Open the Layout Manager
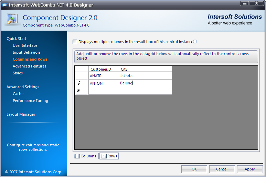 point(21,114)
